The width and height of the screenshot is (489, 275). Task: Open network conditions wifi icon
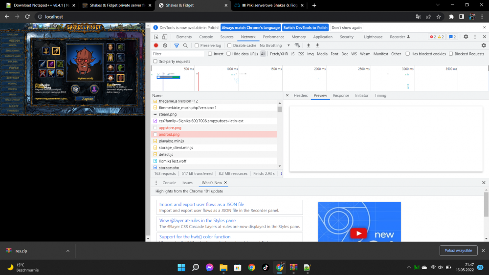pos(297,45)
